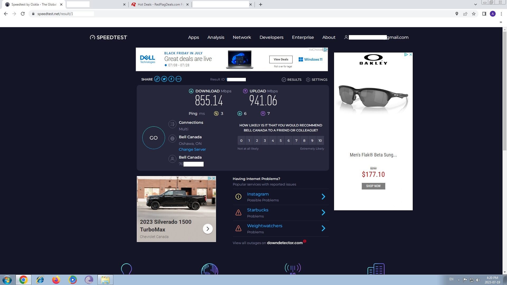Click SHOP NOW in Oakley ad
507x285 pixels.
373,186
